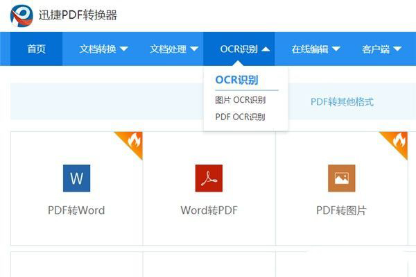Select the red PDF icon for Word转PDF
The height and width of the screenshot is (277, 416).
(x=209, y=178)
